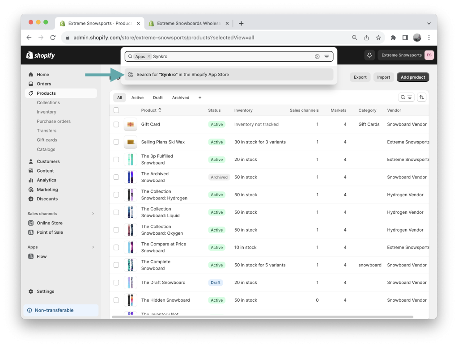Check the Selling Plans Ski Wax checkbox
Image resolution: width=458 pixels, height=346 pixels.
(116, 142)
